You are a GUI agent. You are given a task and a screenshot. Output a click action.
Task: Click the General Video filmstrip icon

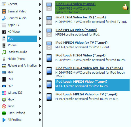tap(4, 12)
